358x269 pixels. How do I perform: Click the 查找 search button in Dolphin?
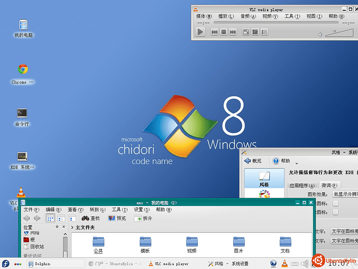point(91,218)
